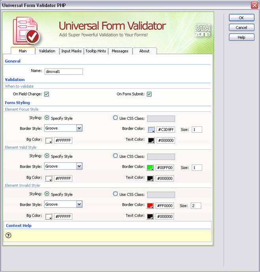This screenshot has width=260, height=272.
Task: Select Use CSS Class for Element Focus Style
Action: click(115, 118)
